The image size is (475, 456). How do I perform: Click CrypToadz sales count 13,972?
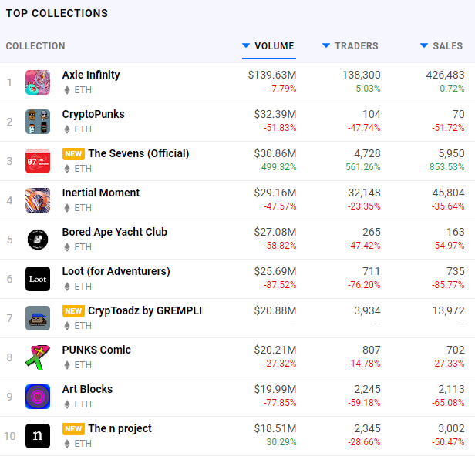click(448, 310)
